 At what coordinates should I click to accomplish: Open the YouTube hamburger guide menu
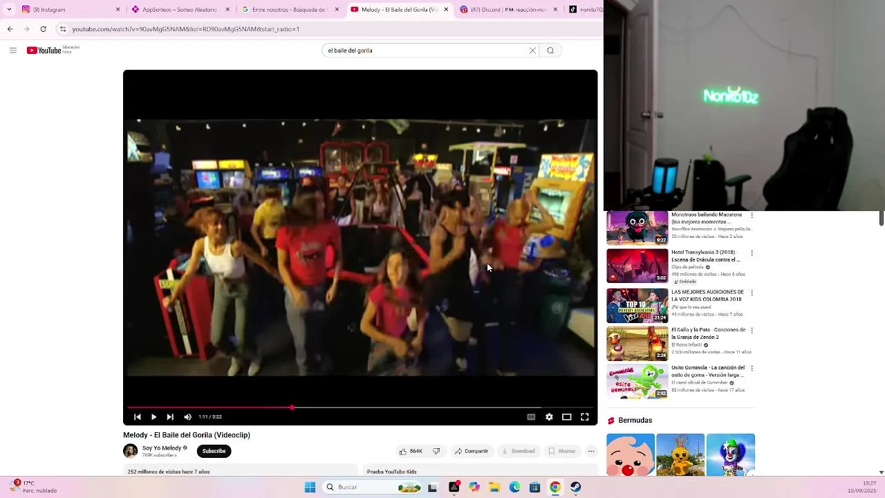coord(12,50)
